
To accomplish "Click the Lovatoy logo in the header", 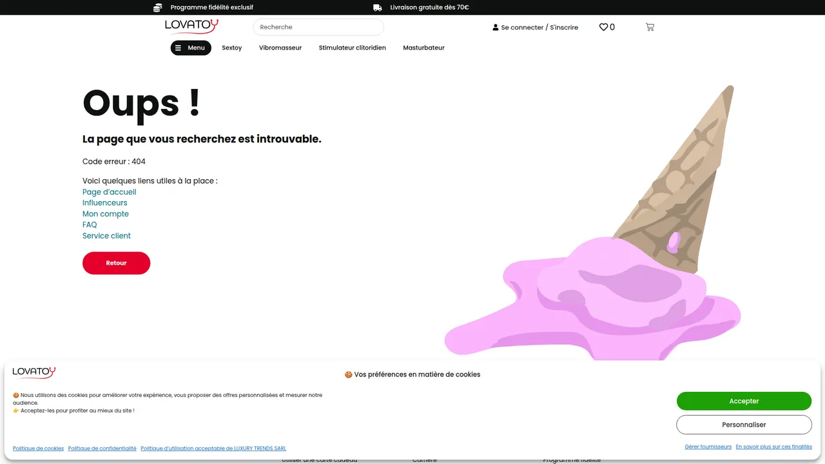I will point(191,26).
